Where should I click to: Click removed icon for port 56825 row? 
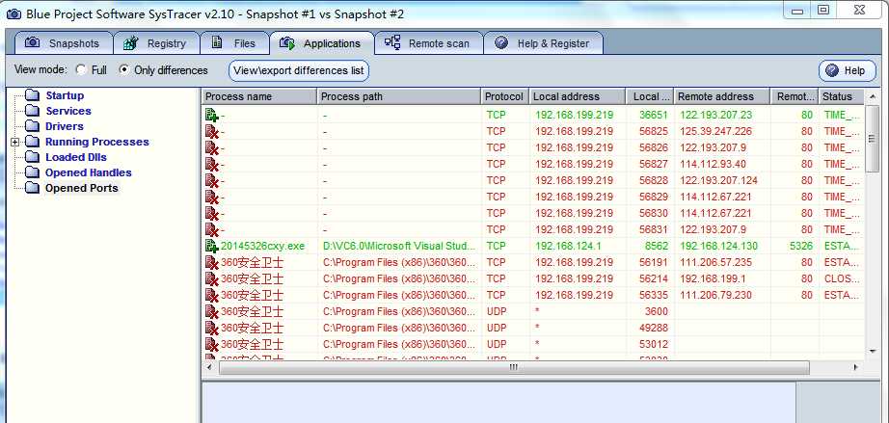212,132
